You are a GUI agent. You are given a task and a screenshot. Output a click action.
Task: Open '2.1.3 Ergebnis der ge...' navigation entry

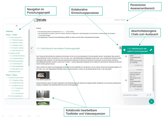point(17,86)
